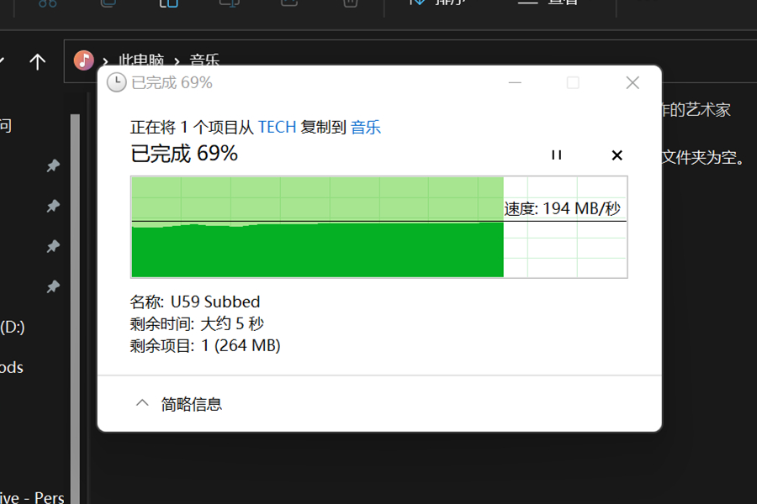Navigate to 此电脑 via the breadcrumb
This screenshot has width=757, height=504.
point(140,60)
